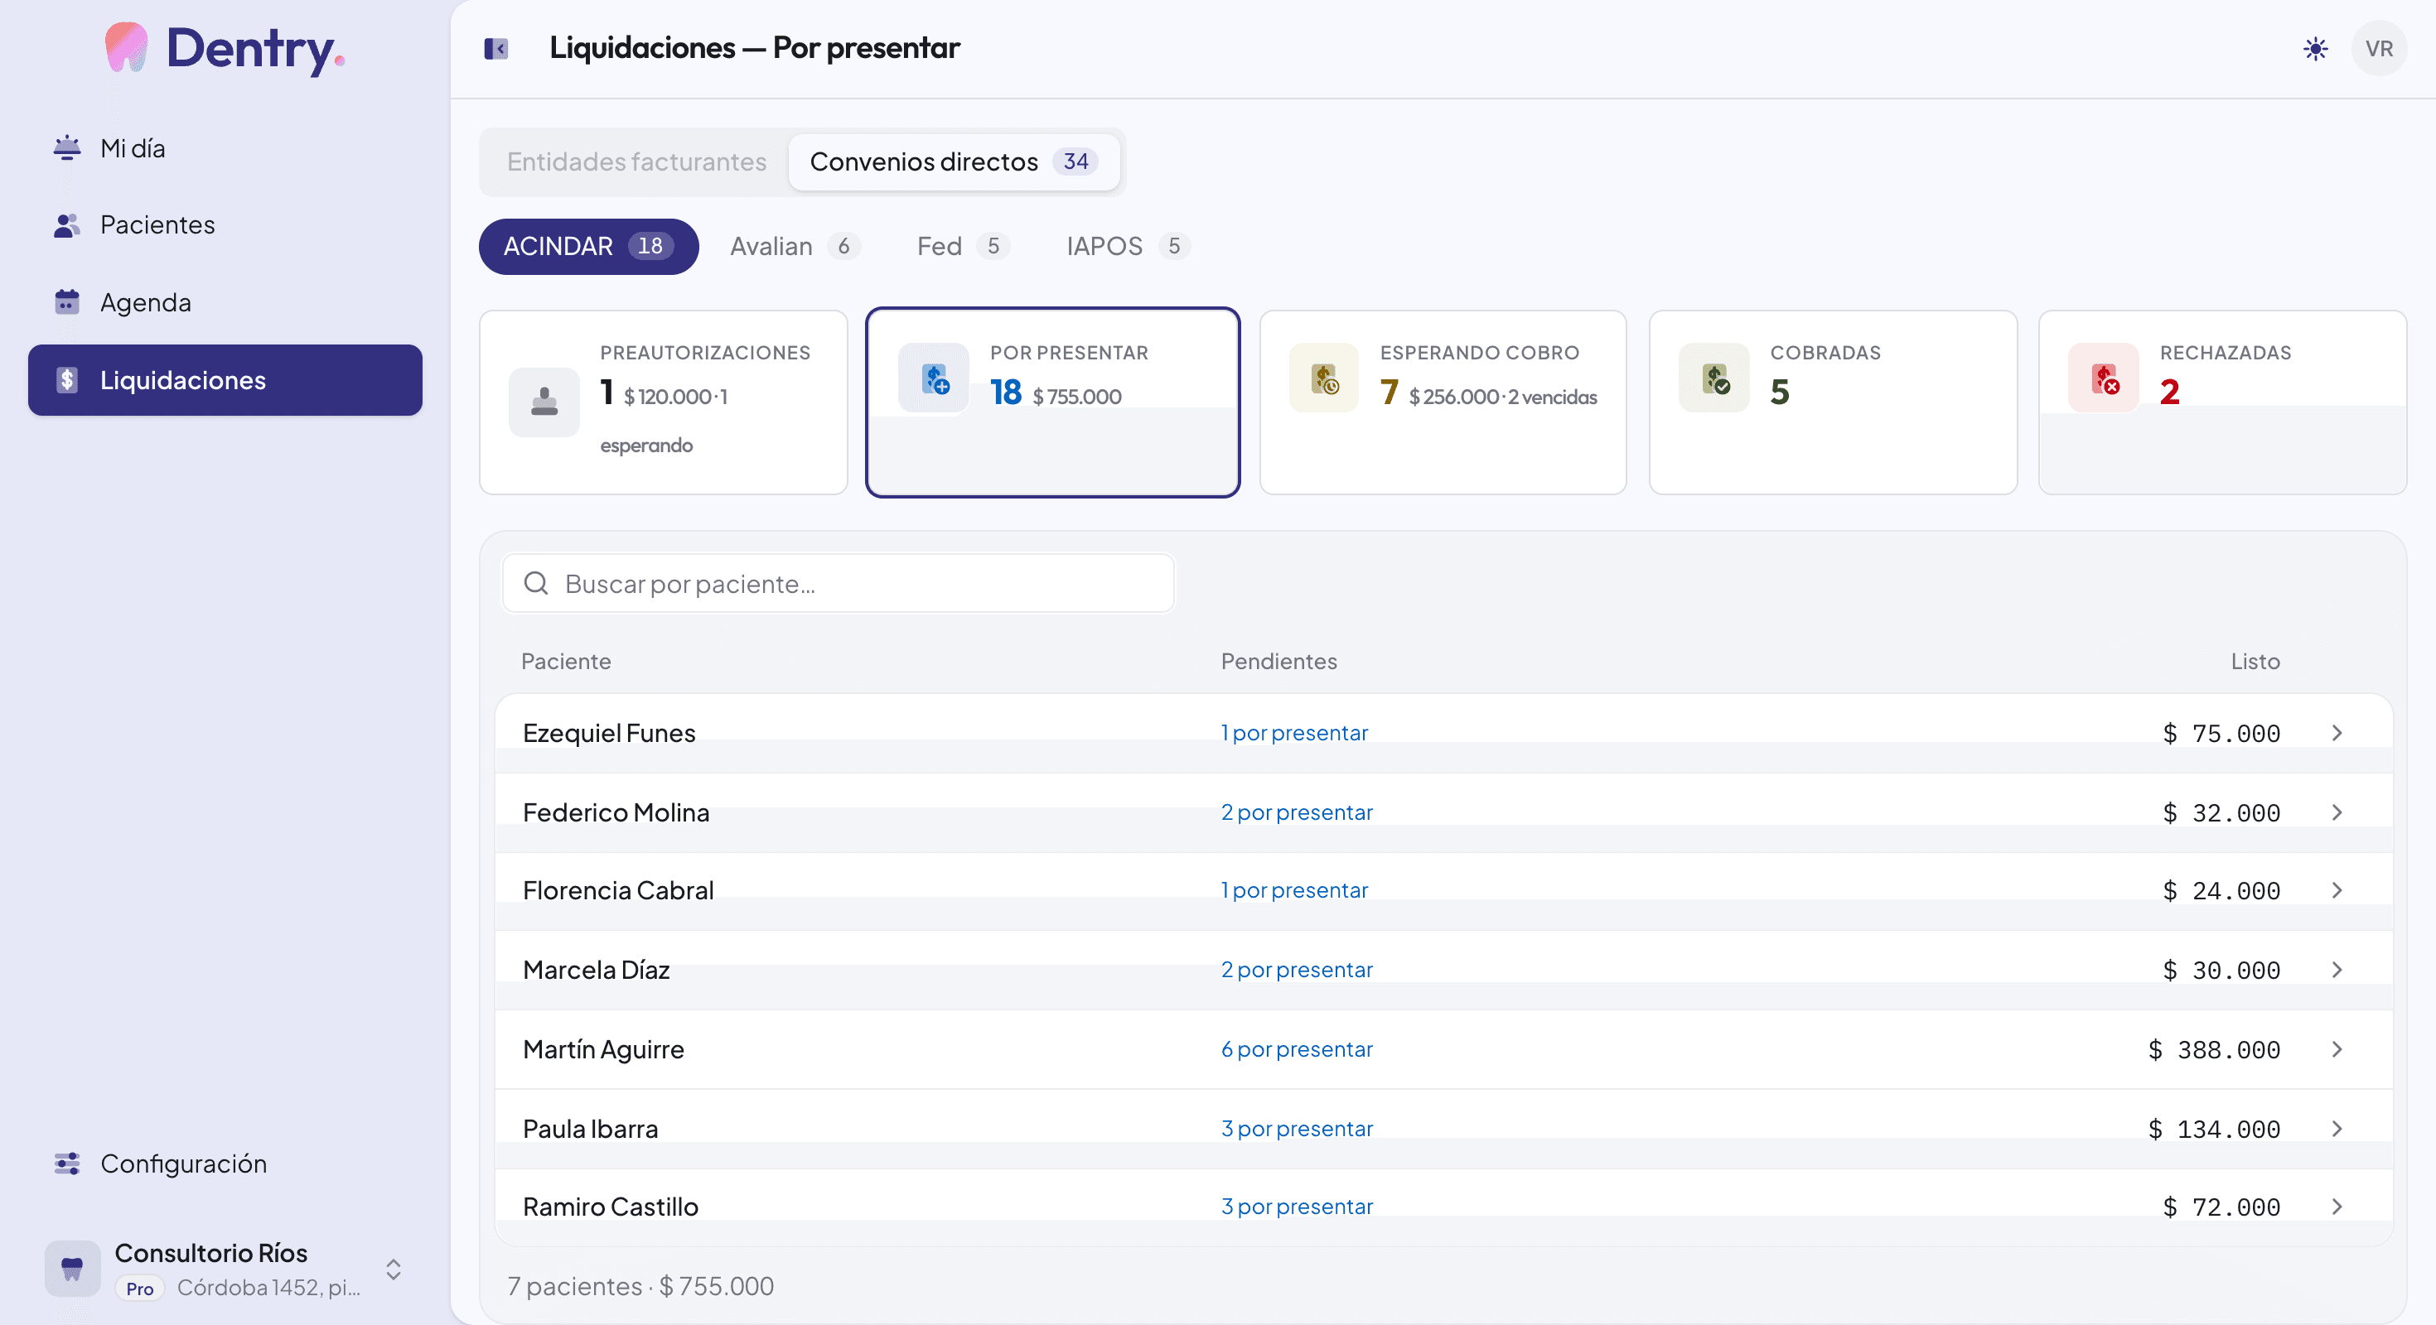Click the Cobradas check-money icon
This screenshot has width=2436, height=1325.
click(1713, 378)
